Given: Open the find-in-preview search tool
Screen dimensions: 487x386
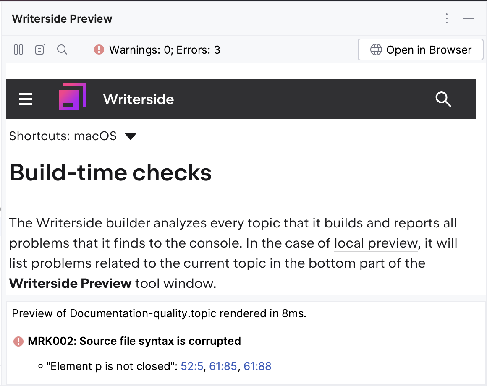Looking at the screenshot, I should coord(62,50).
